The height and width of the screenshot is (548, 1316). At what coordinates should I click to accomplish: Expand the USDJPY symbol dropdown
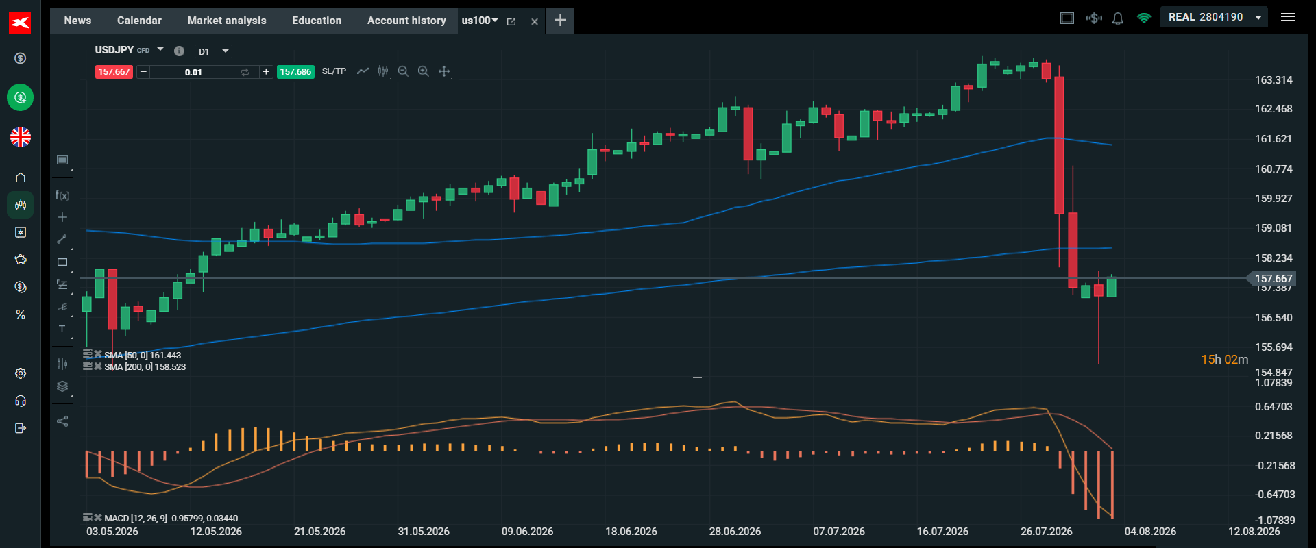160,49
